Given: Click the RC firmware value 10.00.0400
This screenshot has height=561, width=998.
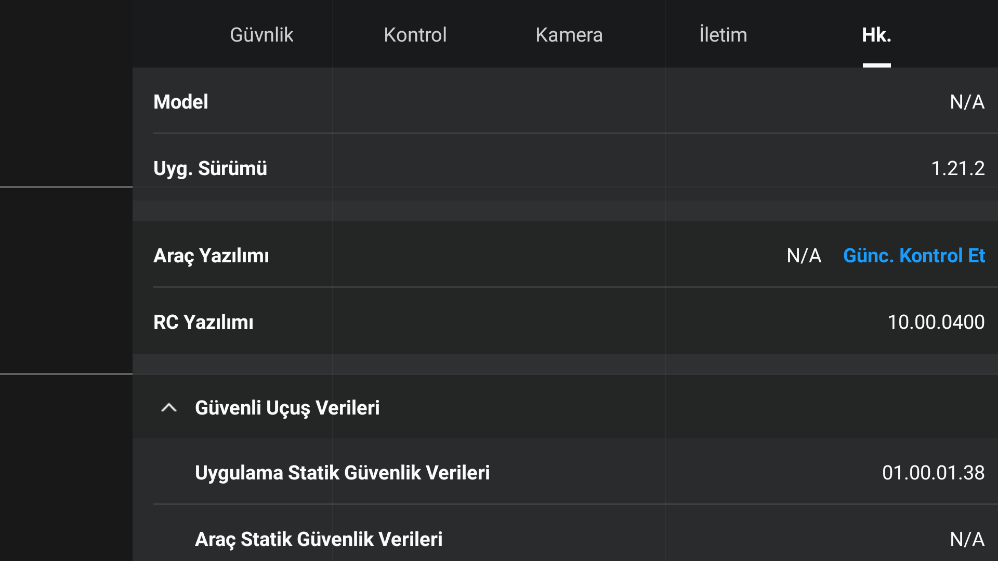Looking at the screenshot, I should pos(936,322).
